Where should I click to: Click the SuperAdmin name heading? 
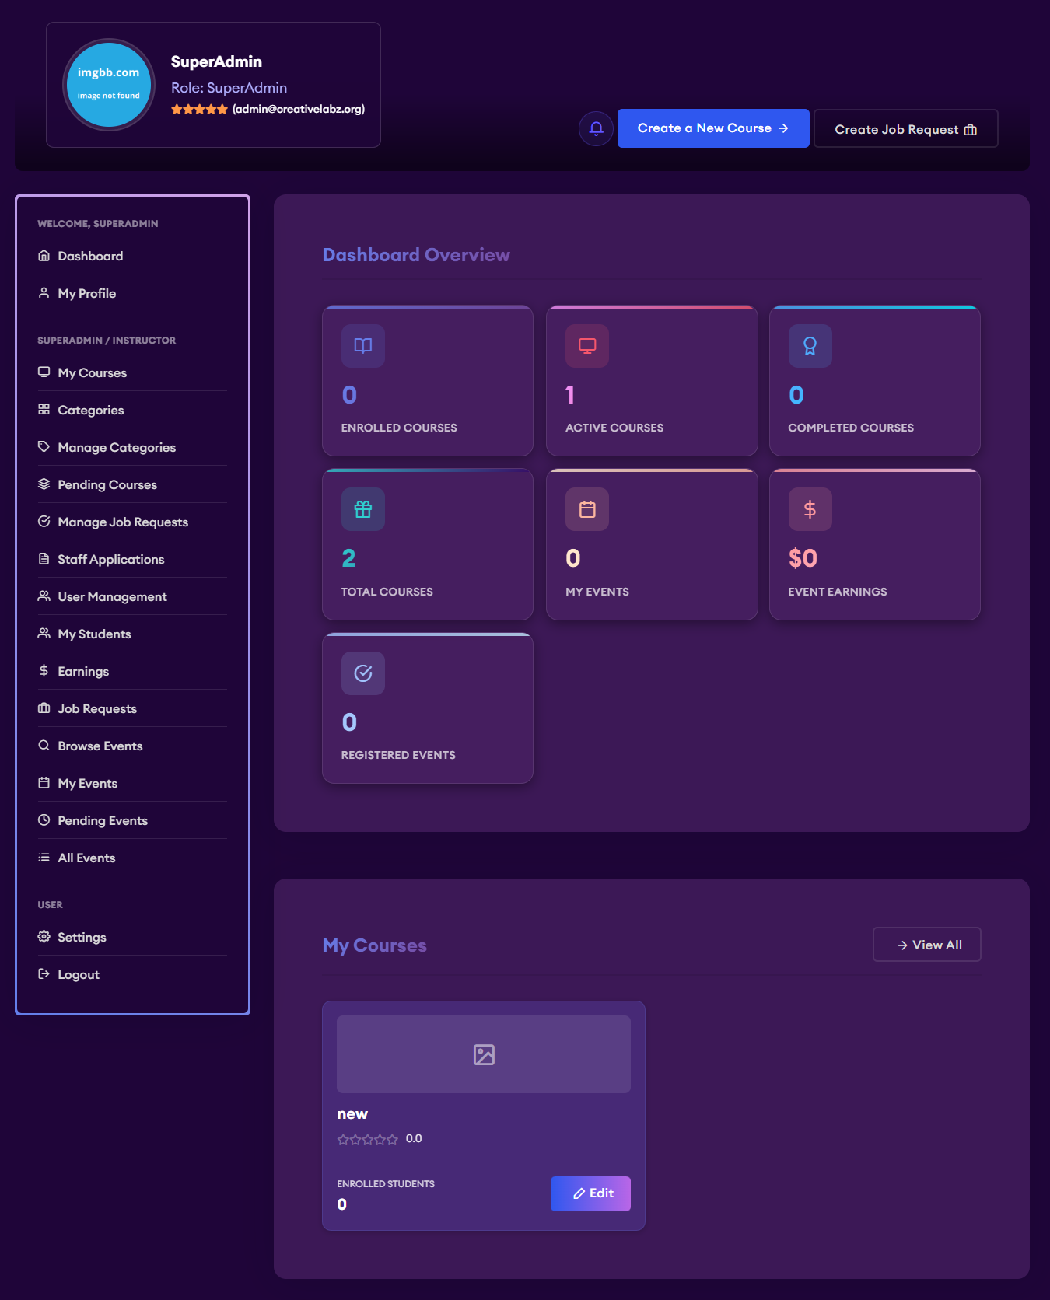tap(216, 61)
